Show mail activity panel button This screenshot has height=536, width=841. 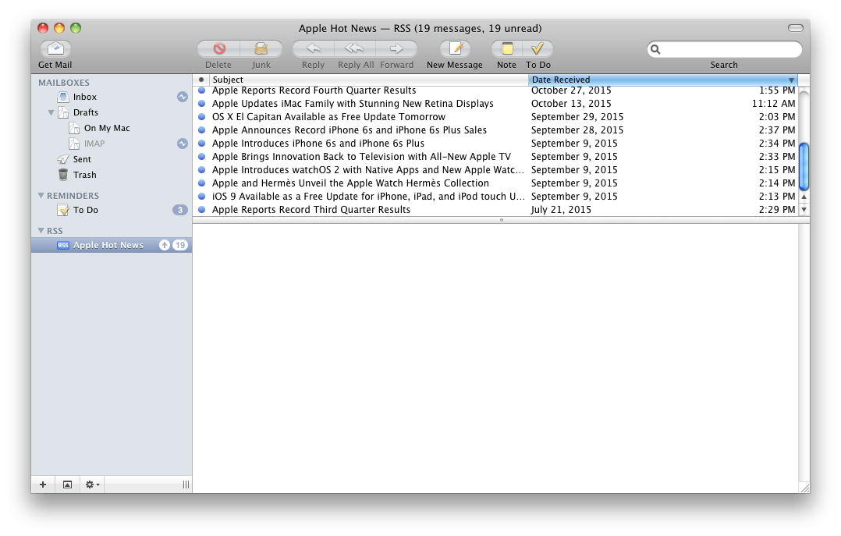point(67,485)
